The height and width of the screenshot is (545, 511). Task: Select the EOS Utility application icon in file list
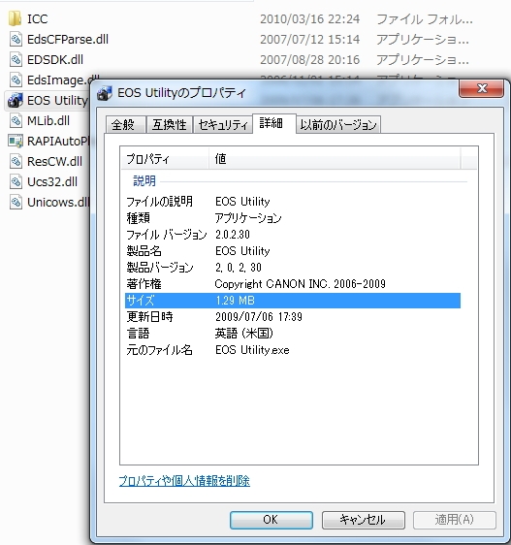[16, 100]
